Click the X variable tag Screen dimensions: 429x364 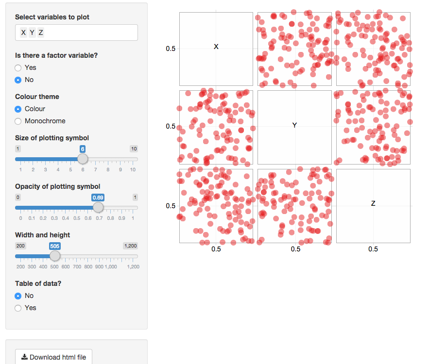(x=23, y=33)
